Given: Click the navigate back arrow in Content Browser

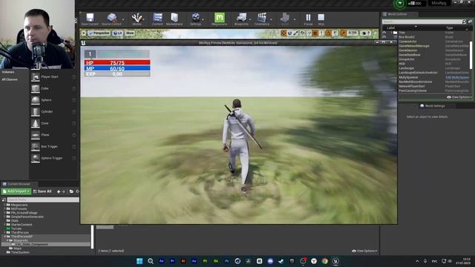Looking at the screenshot, I should pyautogui.click(x=59, y=191).
